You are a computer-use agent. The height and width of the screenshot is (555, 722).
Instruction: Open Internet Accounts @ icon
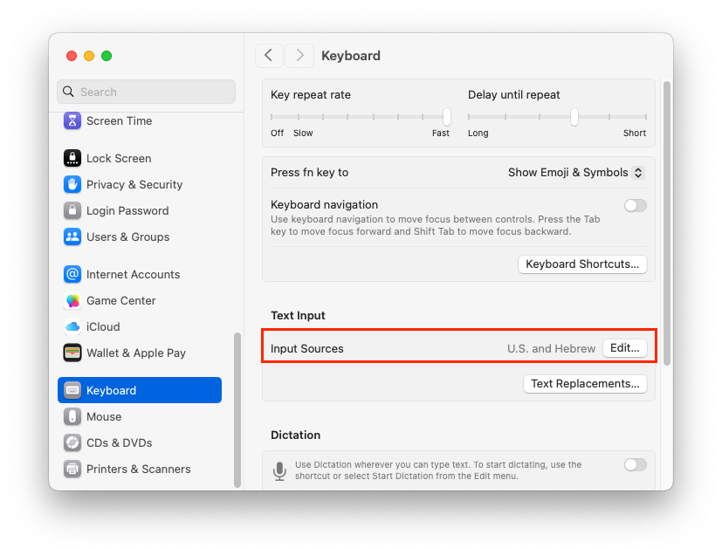[x=72, y=274]
